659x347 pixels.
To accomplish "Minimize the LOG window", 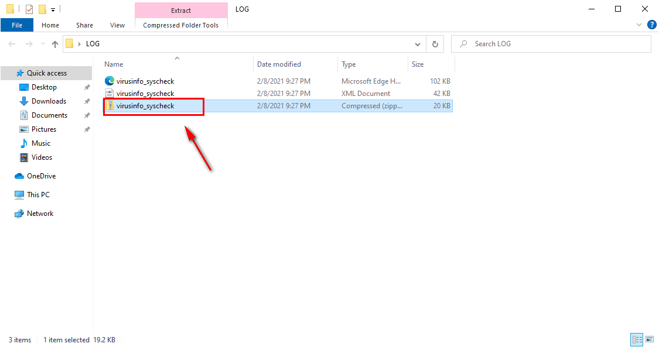I will click(x=592, y=9).
